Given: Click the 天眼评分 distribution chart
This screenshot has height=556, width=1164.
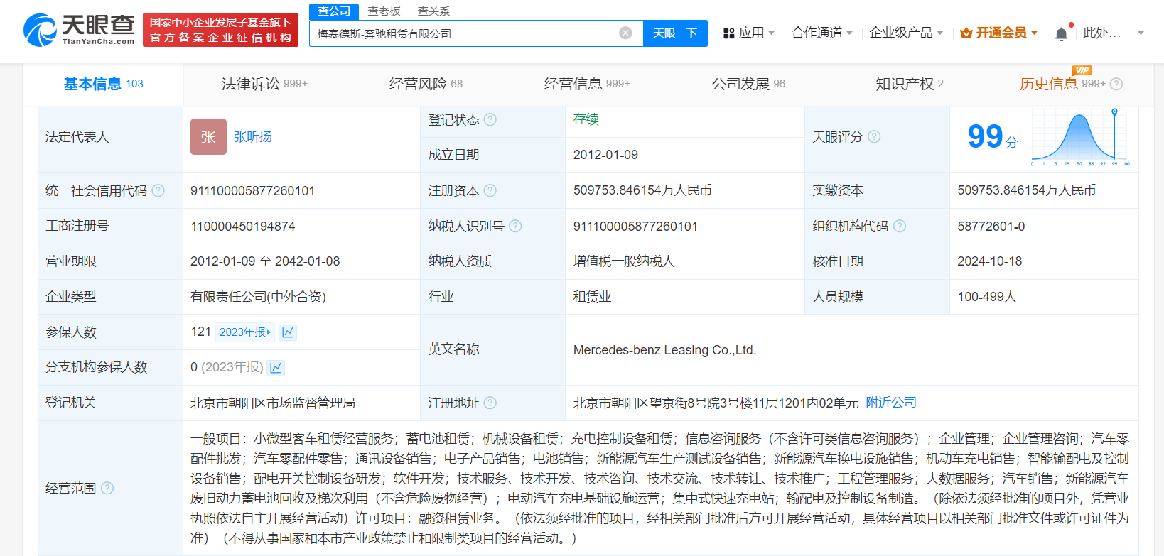Looking at the screenshot, I should (x=1080, y=138).
